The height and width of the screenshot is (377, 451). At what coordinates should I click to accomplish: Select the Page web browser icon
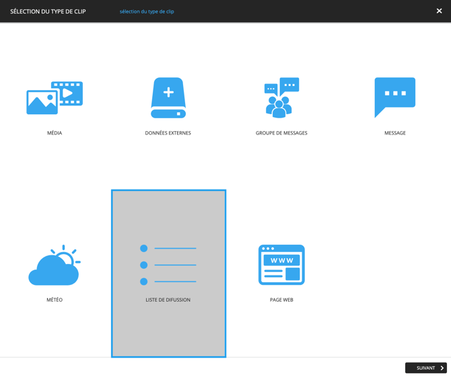pyautogui.click(x=281, y=265)
